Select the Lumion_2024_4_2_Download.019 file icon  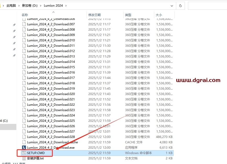point(24,88)
